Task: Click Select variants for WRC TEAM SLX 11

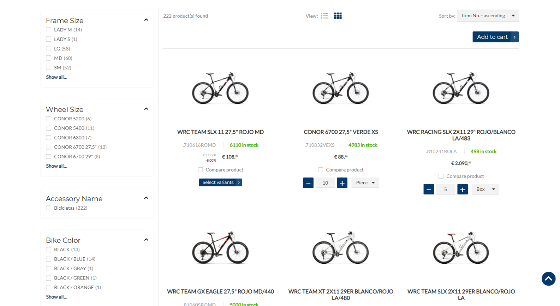Action: 220,182
